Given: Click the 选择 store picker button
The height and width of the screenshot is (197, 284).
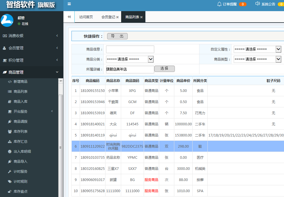Looking at the screenshot, I should (164, 69).
